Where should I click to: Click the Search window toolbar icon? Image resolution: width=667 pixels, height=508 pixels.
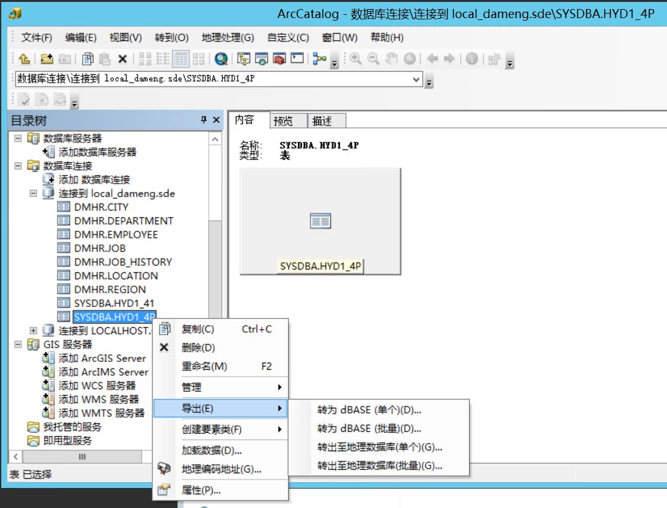pyautogui.click(x=262, y=59)
